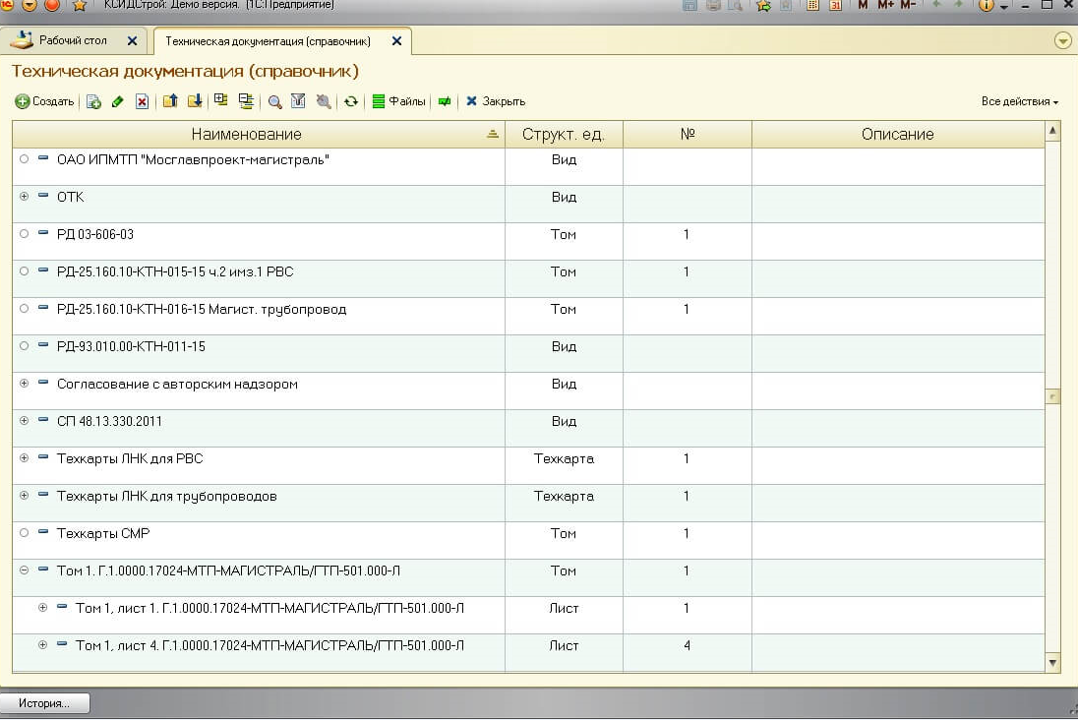Open the calendar icon in title bar

pos(835,5)
